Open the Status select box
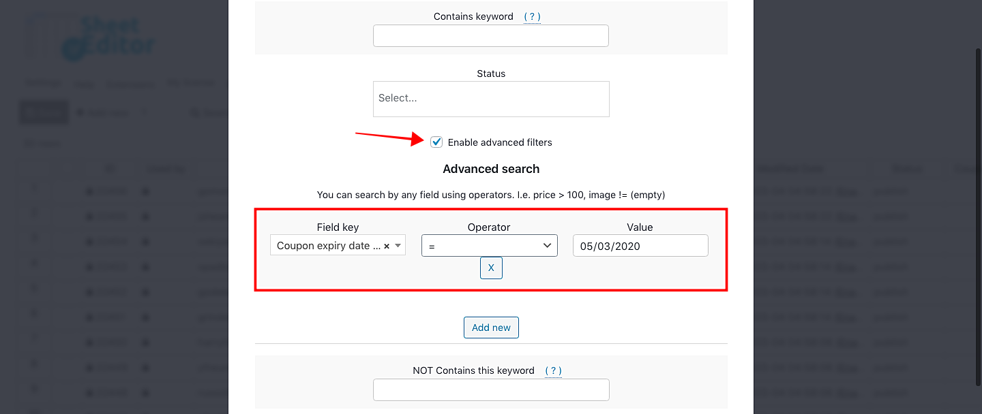This screenshot has height=414, width=982. (x=491, y=99)
